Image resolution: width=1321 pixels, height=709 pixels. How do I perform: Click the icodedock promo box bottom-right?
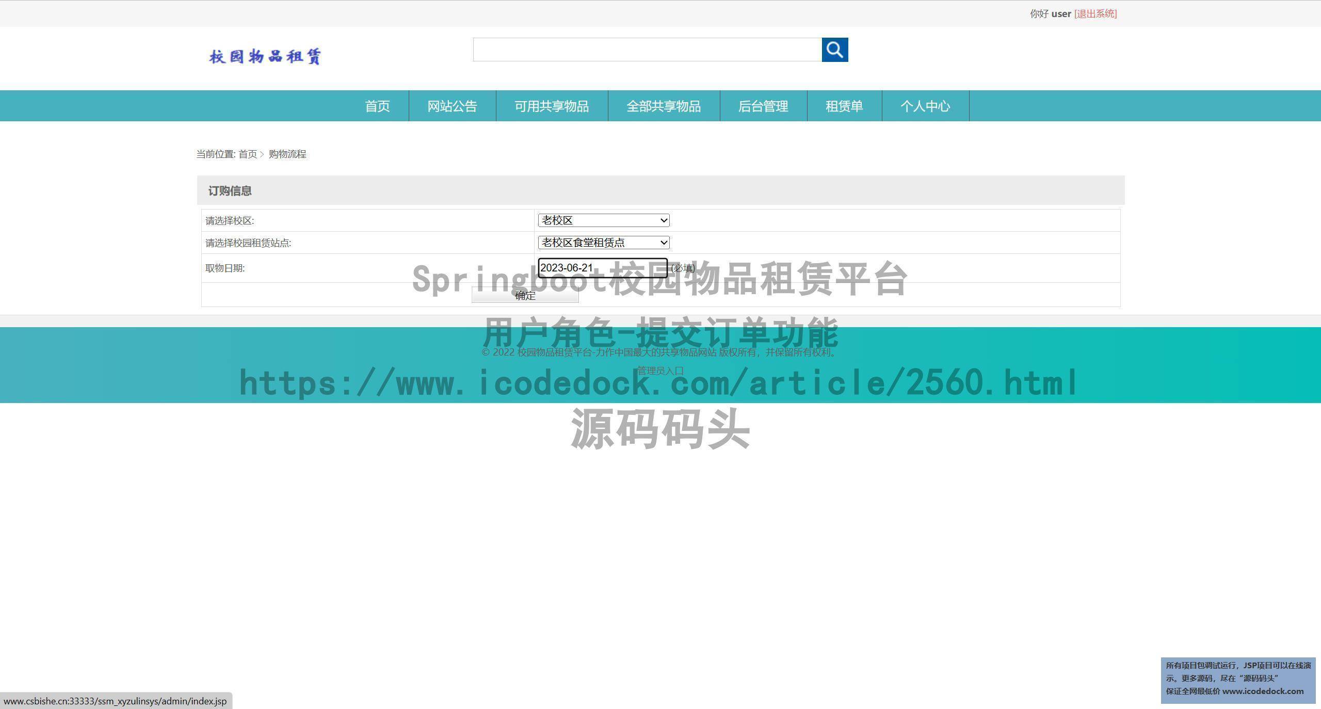(x=1238, y=680)
